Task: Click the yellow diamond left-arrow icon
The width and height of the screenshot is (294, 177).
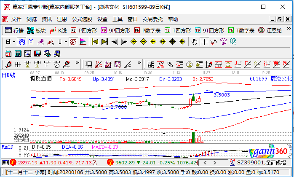Action: 134,42
